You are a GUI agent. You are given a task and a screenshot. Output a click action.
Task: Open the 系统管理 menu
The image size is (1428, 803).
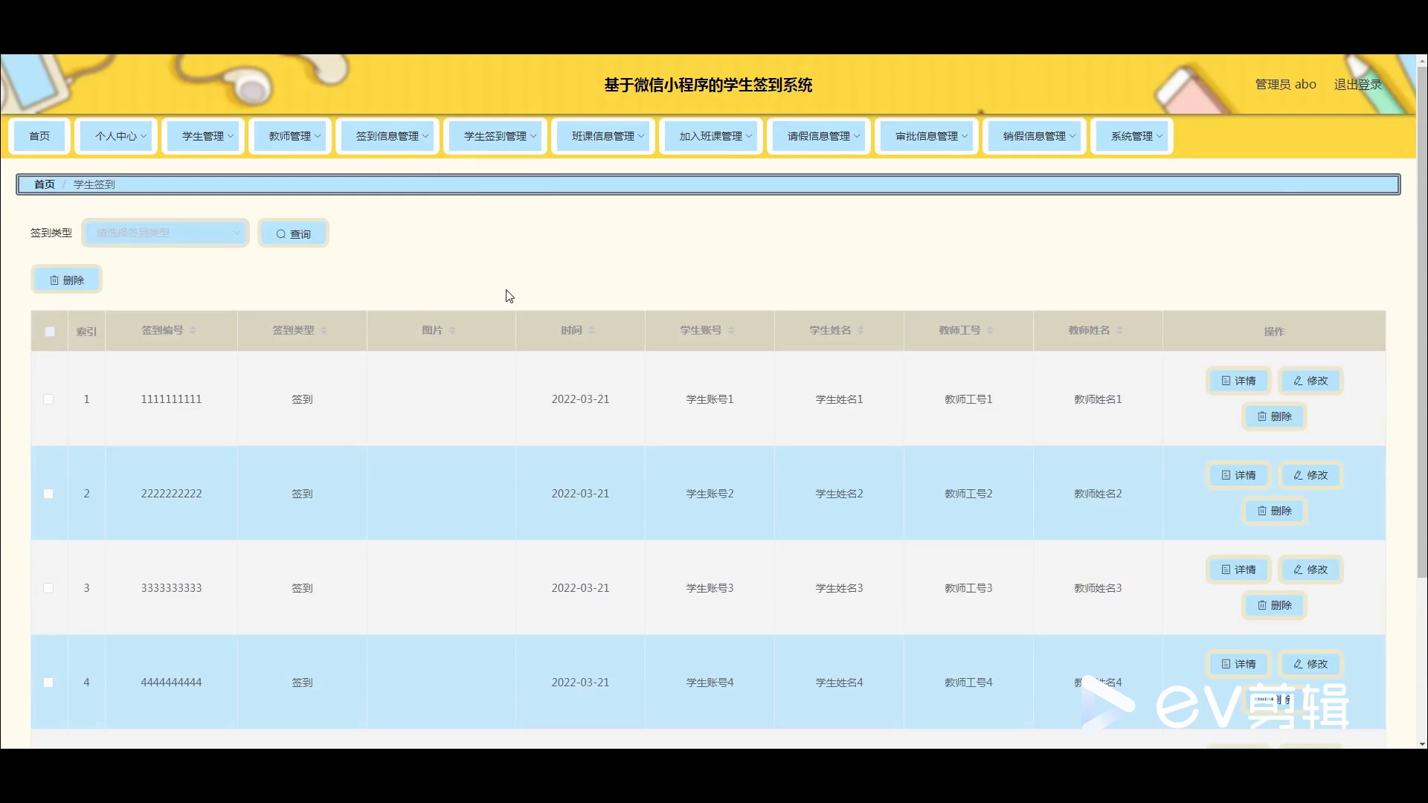[1132, 136]
